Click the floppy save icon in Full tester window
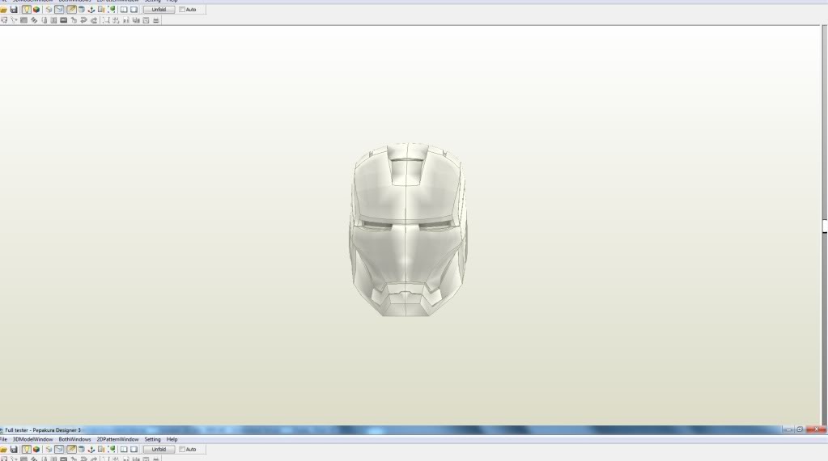Viewport: 828px width, 461px height. pos(14,450)
